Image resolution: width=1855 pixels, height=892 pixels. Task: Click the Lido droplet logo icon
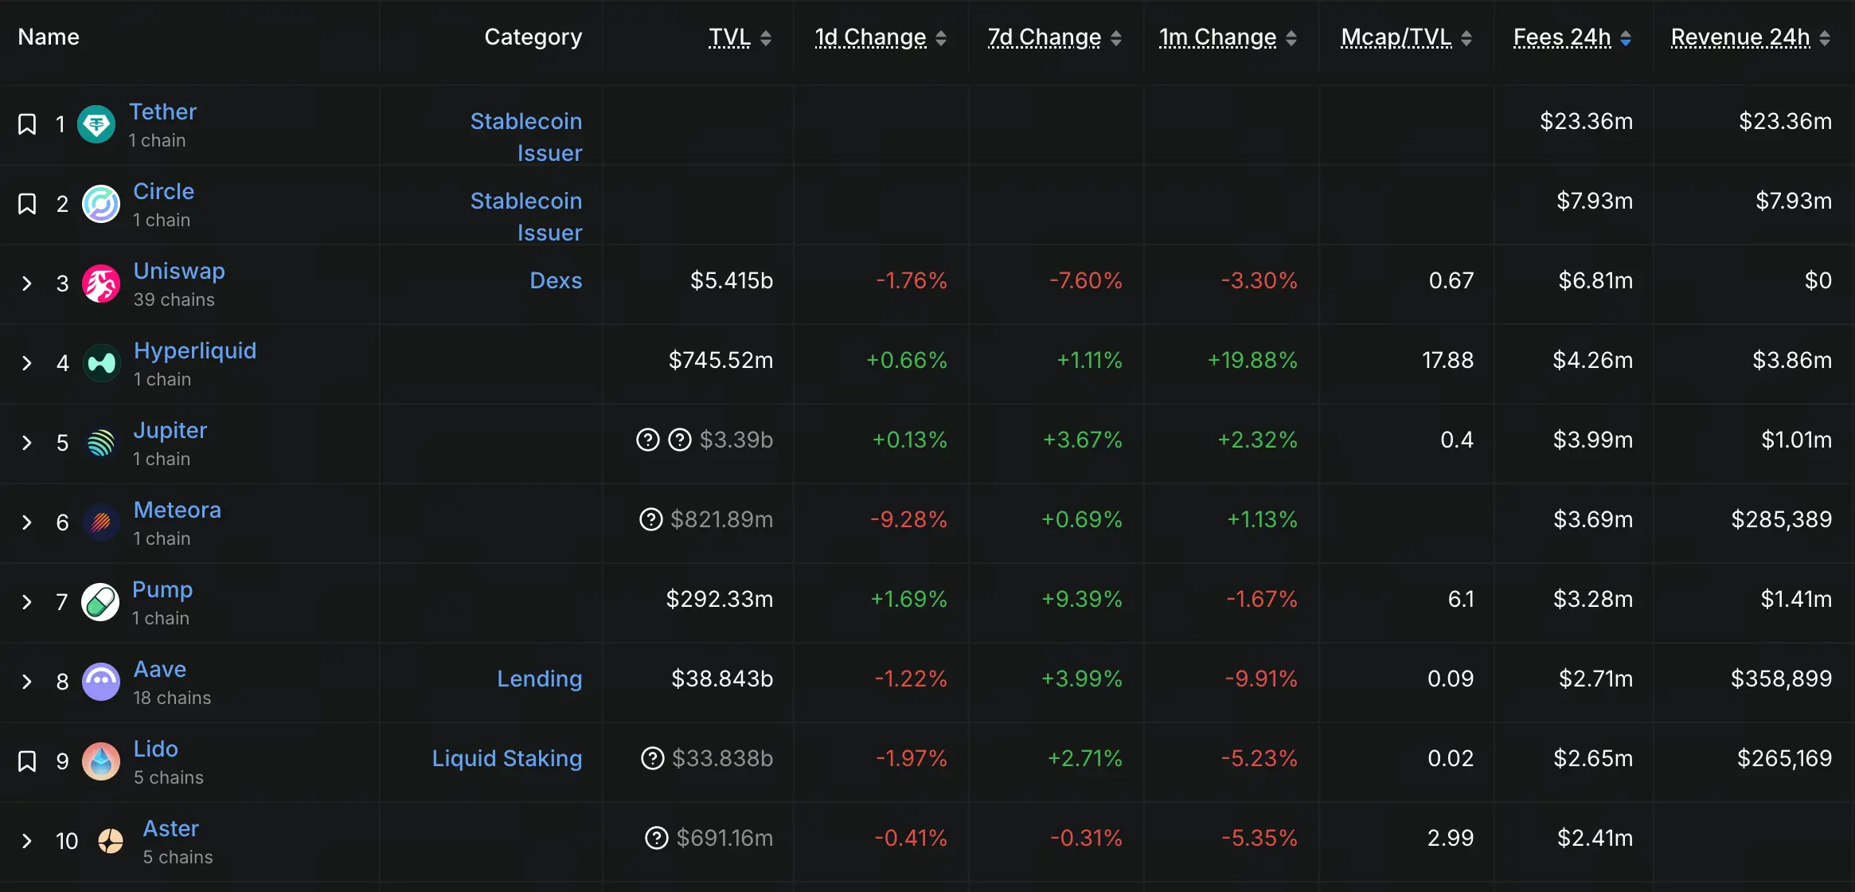click(101, 761)
